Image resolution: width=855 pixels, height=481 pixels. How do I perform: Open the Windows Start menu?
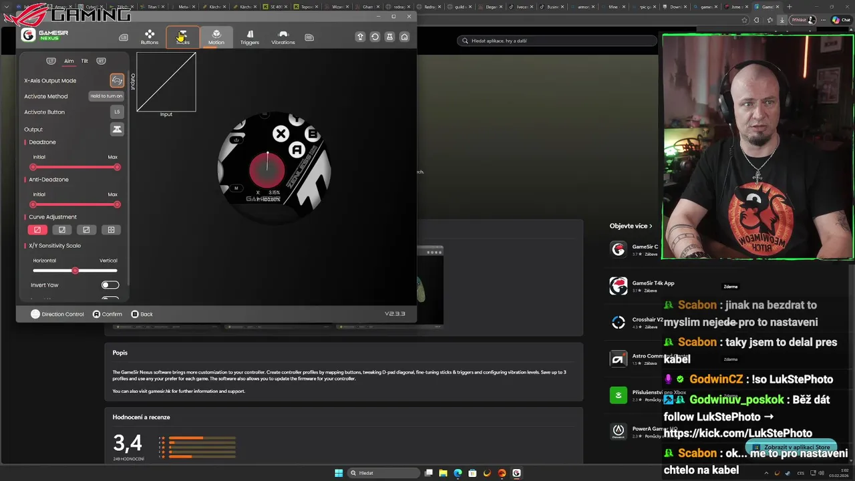[x=339, y=473]
